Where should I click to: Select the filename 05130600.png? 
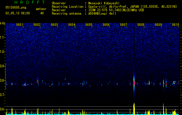16,8
